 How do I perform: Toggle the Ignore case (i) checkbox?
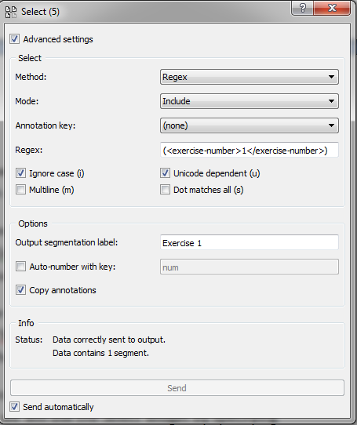click(x=20, y=173)
